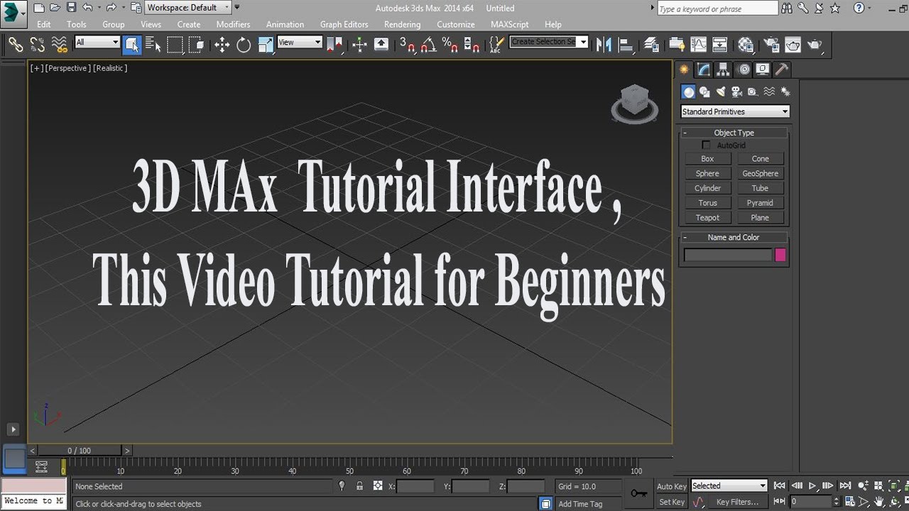The height and width of the screenshot is (511, 909).
Task: Click the Bind to Space Warp icon
Action: coord(60,45)
